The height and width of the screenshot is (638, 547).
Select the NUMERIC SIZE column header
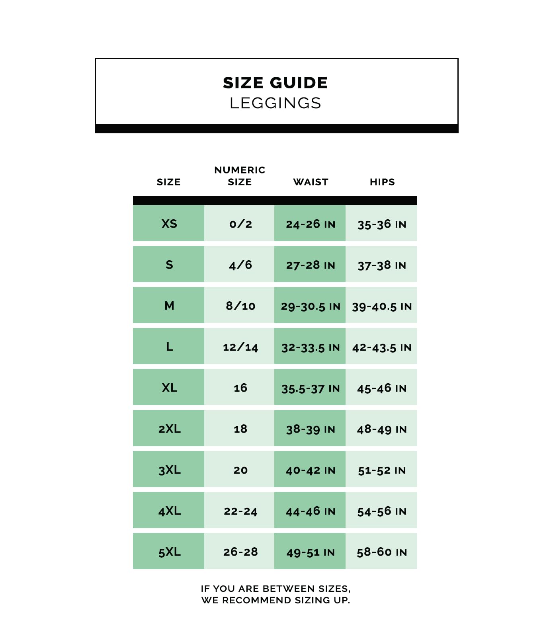(x=240, y=176)
